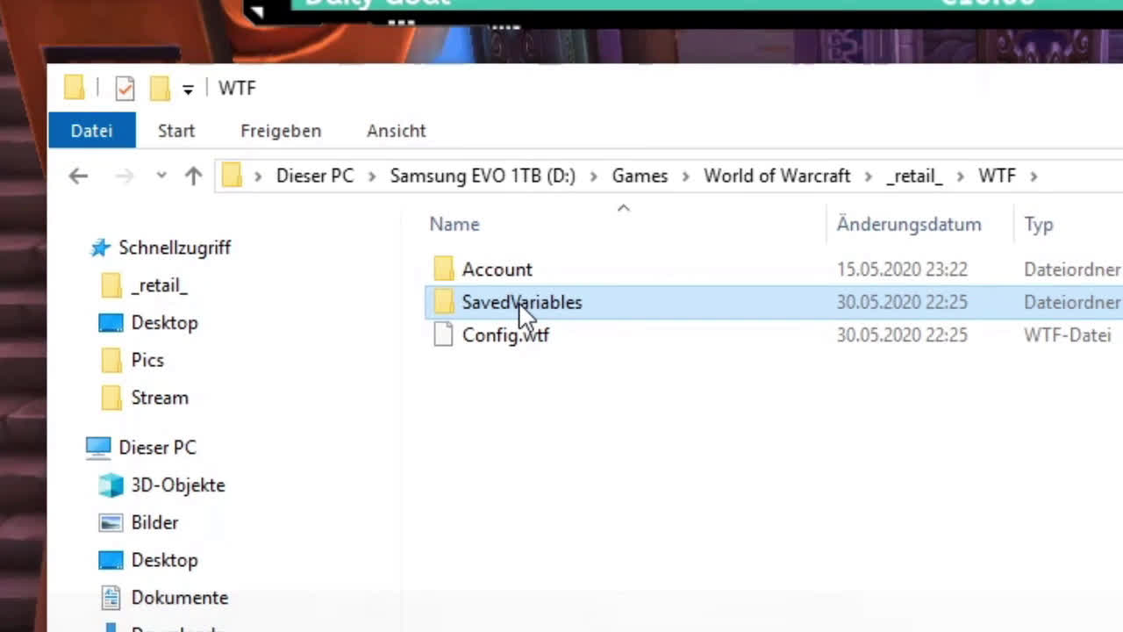Image resolution: width=1123 pixels, height=632 pixels.
Task: Sort by Änderungsdatum column header
Action: 908,225
